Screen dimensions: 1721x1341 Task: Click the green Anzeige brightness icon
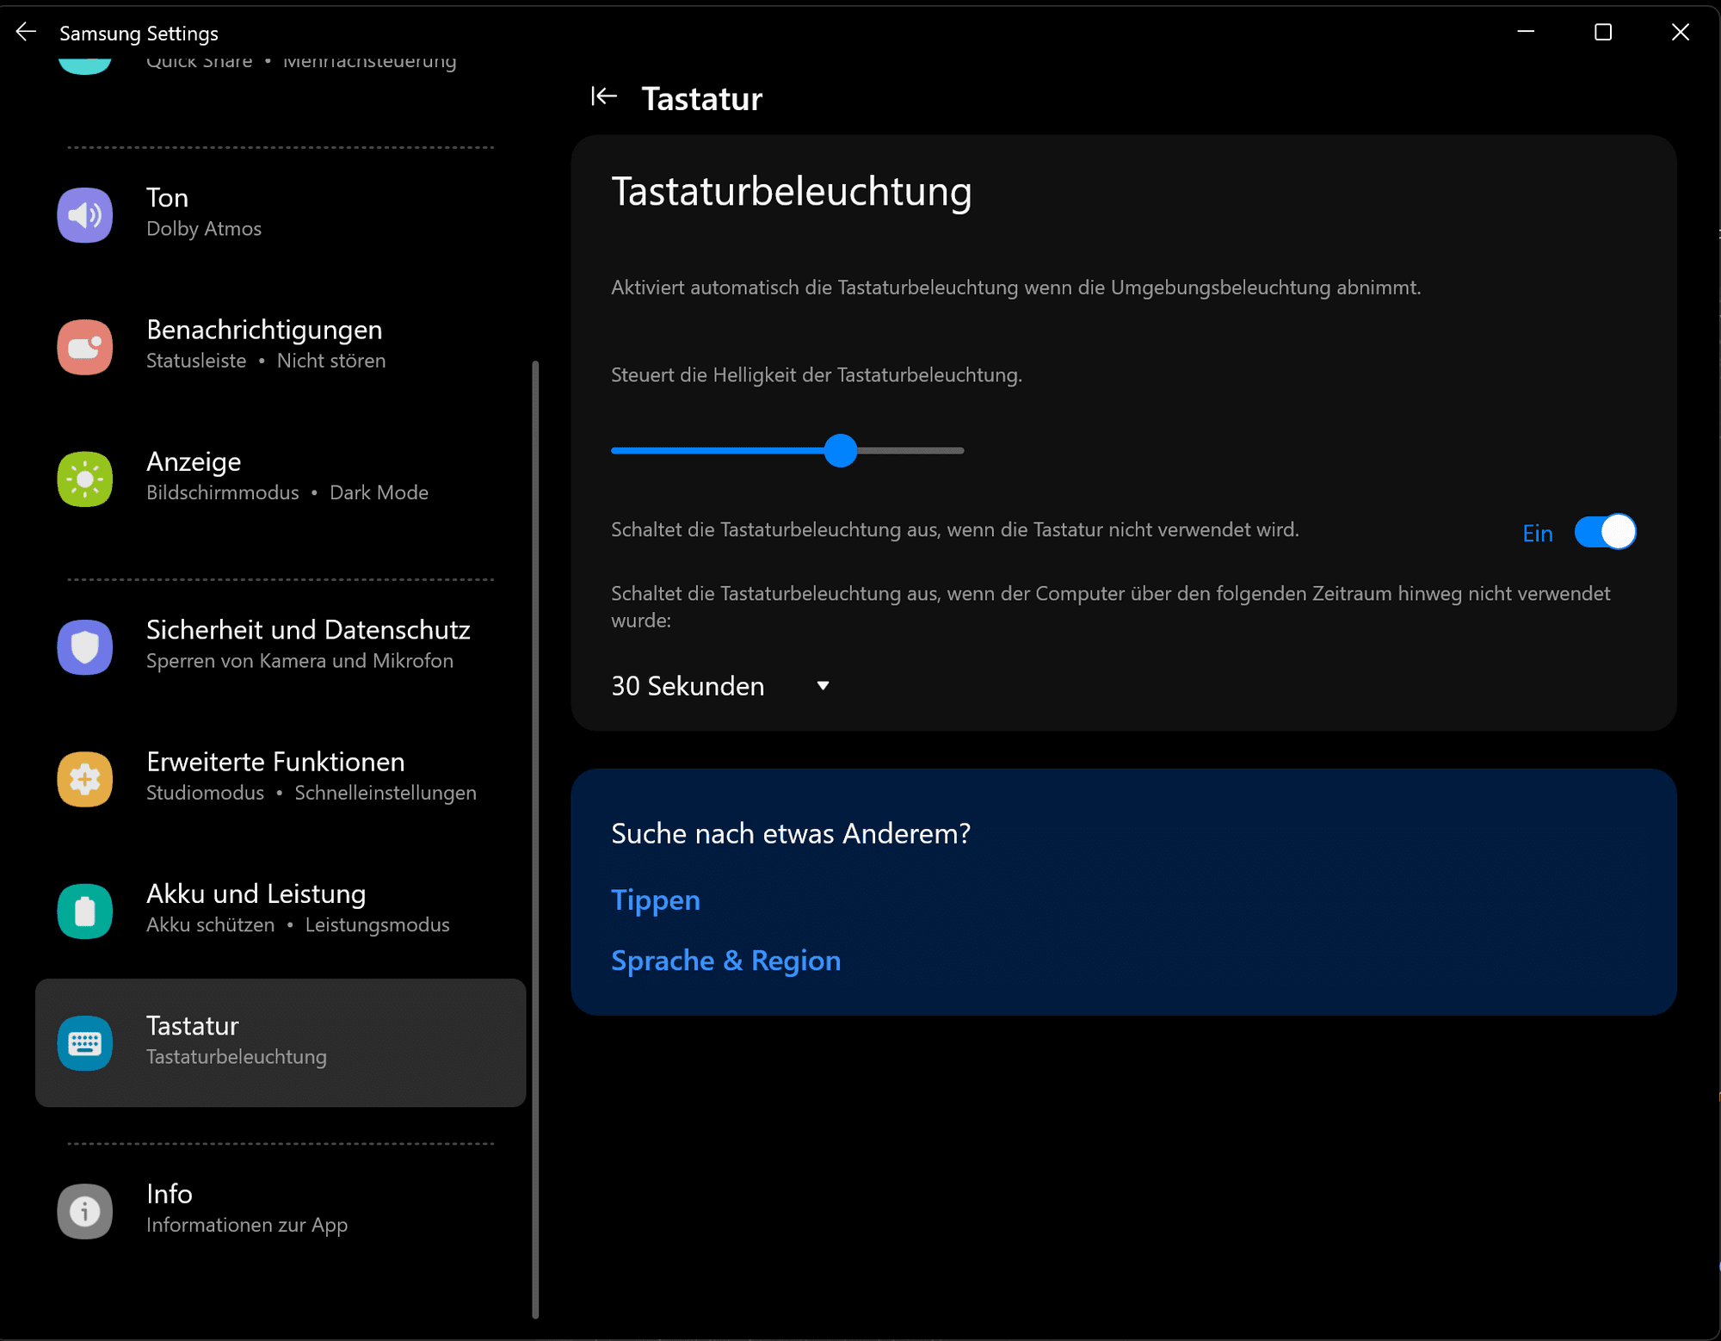pos(84,479)
